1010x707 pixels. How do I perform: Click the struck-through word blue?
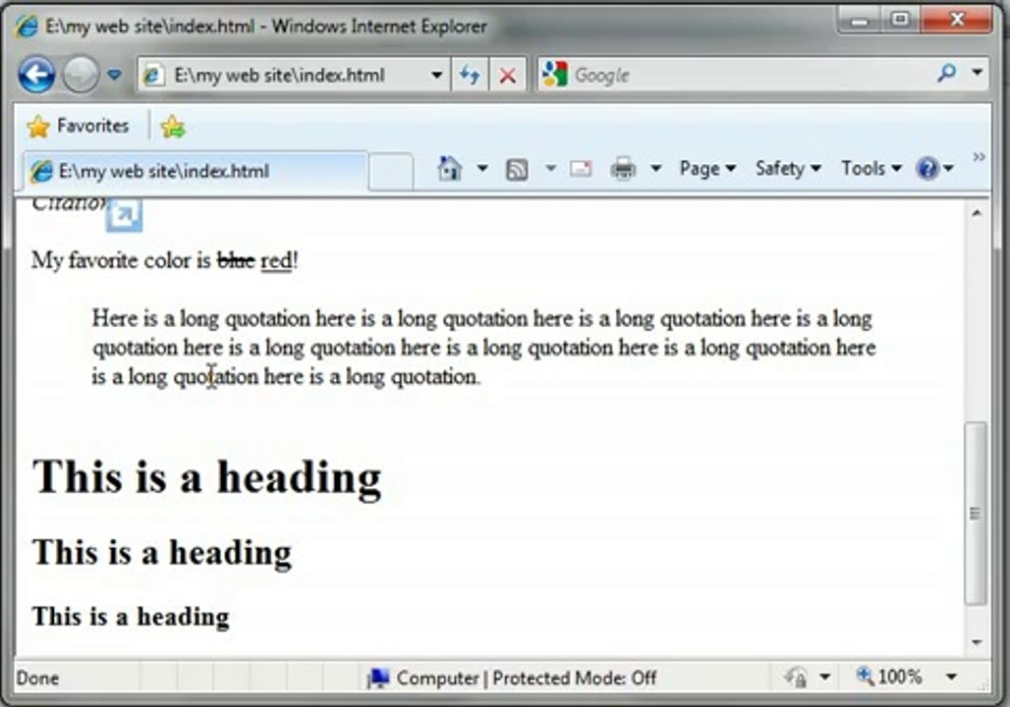[x=237, y=261]
